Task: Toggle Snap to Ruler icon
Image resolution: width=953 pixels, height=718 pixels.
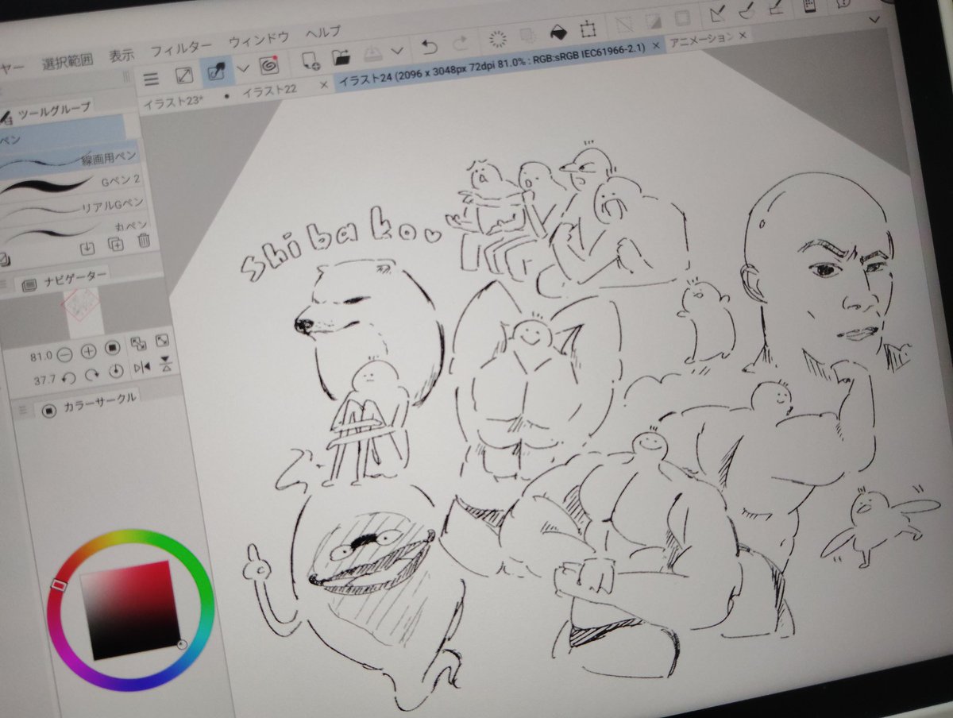Action: click(x=719, y=14)
